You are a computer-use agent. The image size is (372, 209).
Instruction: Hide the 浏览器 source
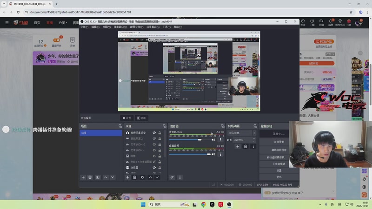154,168
